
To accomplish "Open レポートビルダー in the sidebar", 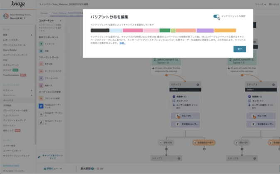I will pos(11,40).
